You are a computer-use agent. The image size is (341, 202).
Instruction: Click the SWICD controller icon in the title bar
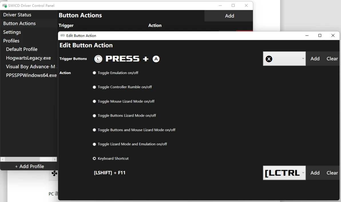[5, 5]
